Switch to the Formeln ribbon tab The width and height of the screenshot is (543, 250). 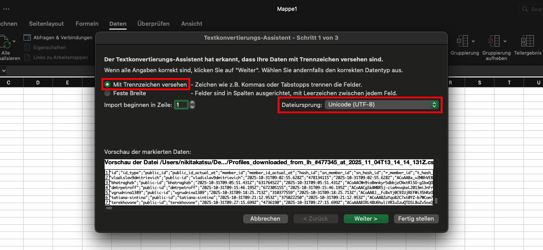point(87,23)
